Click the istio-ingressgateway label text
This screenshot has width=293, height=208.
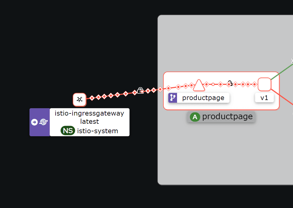coord(89,113)
